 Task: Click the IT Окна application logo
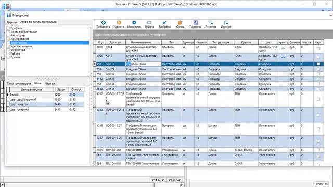coord(6,6)
